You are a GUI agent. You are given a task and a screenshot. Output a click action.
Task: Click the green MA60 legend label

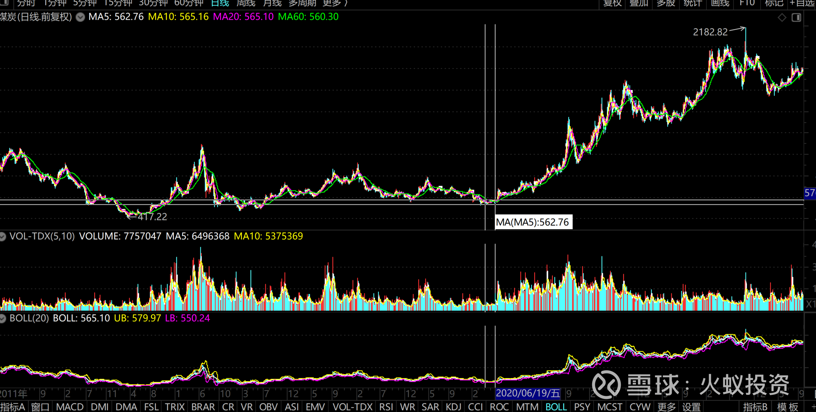(308, 17)
